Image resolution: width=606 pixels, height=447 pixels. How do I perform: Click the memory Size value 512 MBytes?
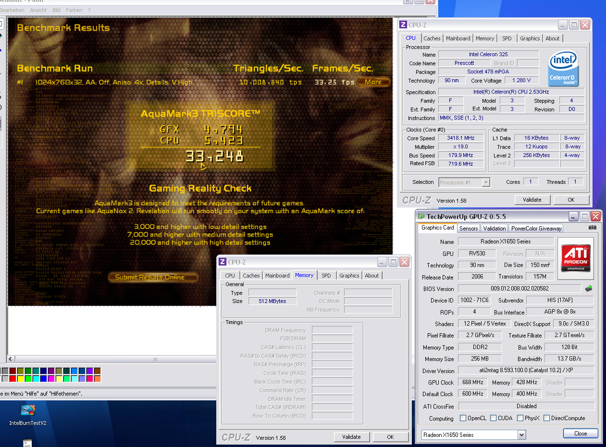click(x=272, y=301)
